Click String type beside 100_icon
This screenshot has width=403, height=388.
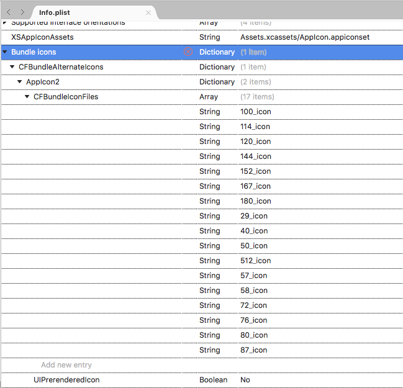pos(210,112)
